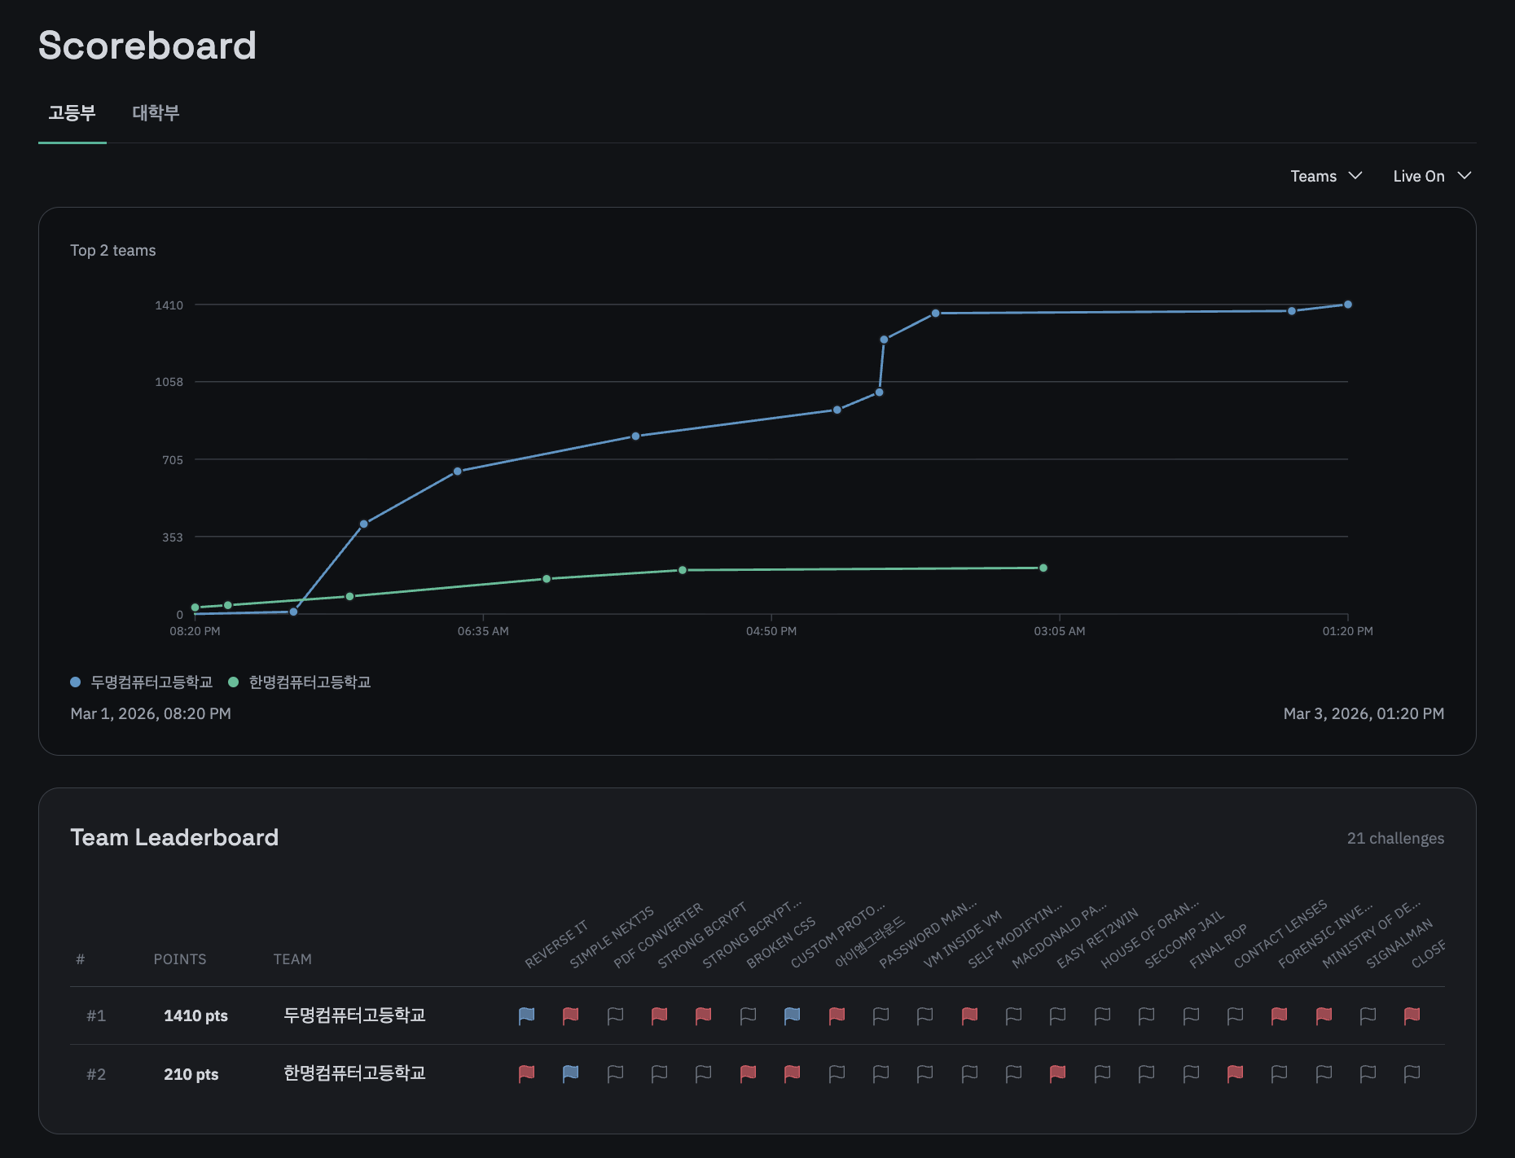Open 한명컴퓨터고등학교 team in leaderboard row #2
This screenshot has height=1158, width=1515.
click(354, 1074)
